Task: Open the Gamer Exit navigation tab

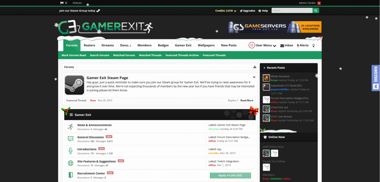Action: (183, 45)
